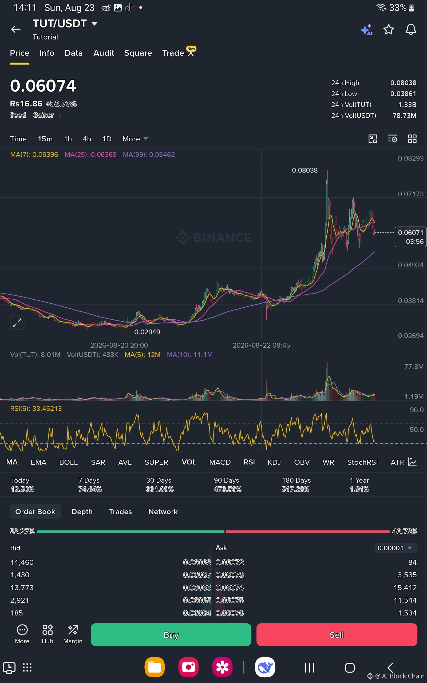Open the Square tab
Image resolution: width=427 pixels, height=683 pixels.
click(138, 53)
